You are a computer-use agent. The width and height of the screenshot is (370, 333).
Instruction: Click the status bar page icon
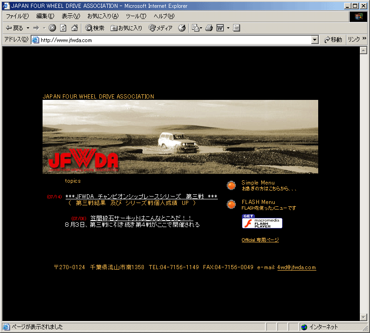(x=6, y=327)
